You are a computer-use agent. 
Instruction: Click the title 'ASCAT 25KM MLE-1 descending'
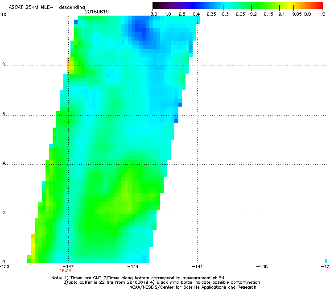click(47, 7)
